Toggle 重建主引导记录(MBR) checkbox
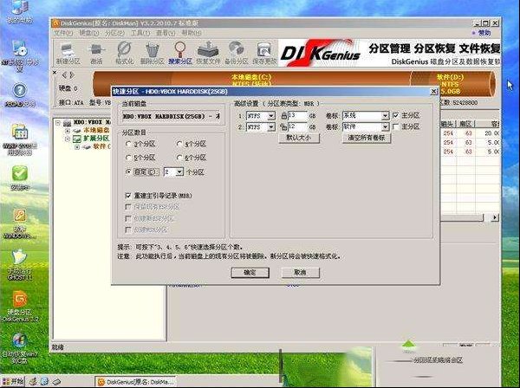520x388 pixels. point(128,196)
